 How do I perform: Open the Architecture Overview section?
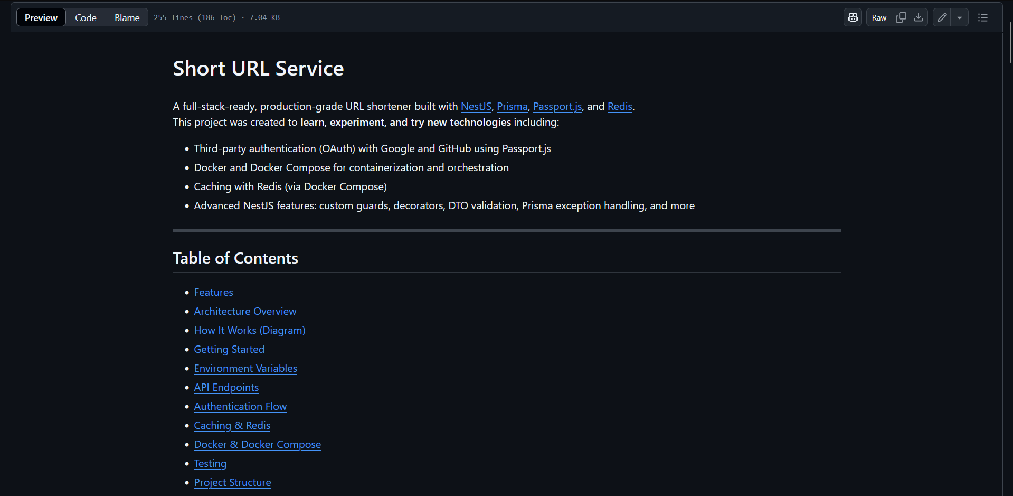[245, 311]
